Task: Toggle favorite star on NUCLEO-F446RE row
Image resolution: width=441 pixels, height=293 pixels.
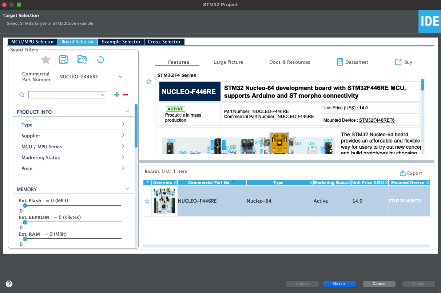Action: (147, 201)
